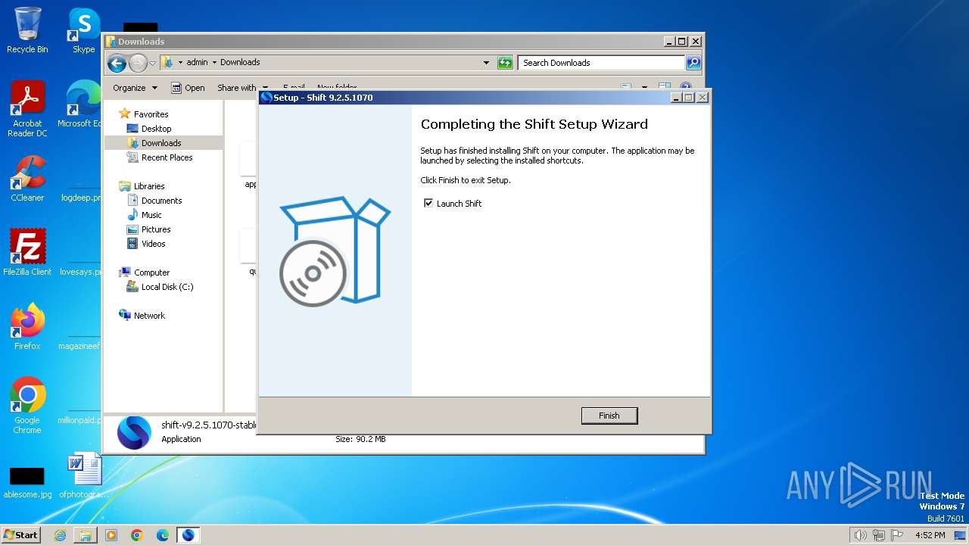Select the ablesome.jpg desktop file
Viewport: 969px width, 545px height.
coord(27,482)
